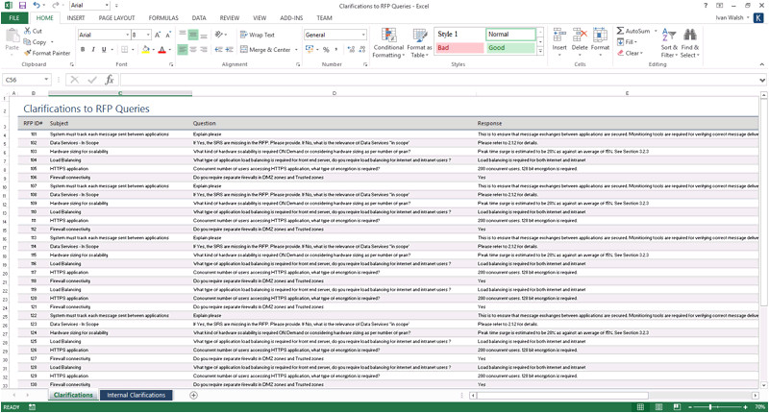Open the General number format dropdown
The width and height of the screenshot is (769, 413).
coord(363,35)
